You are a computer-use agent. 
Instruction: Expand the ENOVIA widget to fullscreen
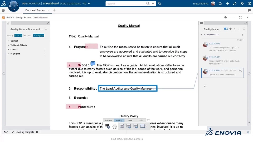240,17
